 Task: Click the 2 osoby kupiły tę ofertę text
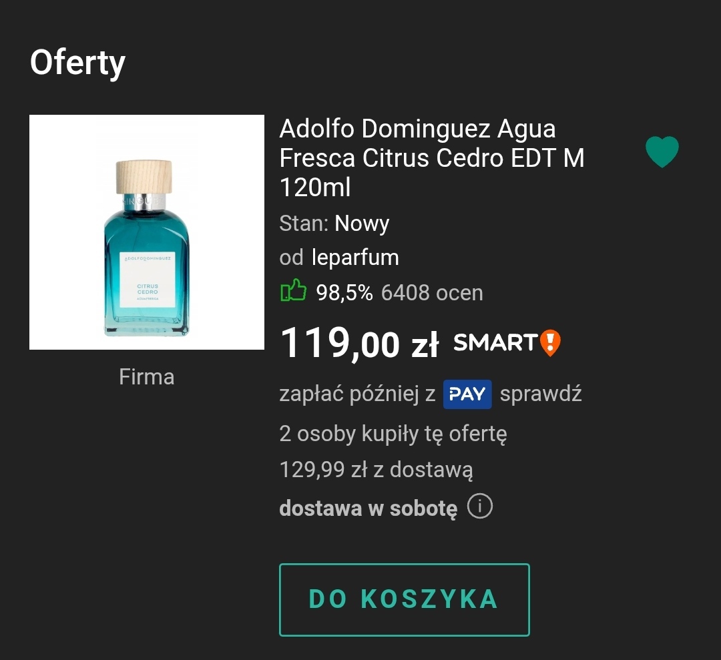pyautogui.click(x=393, y=434)
